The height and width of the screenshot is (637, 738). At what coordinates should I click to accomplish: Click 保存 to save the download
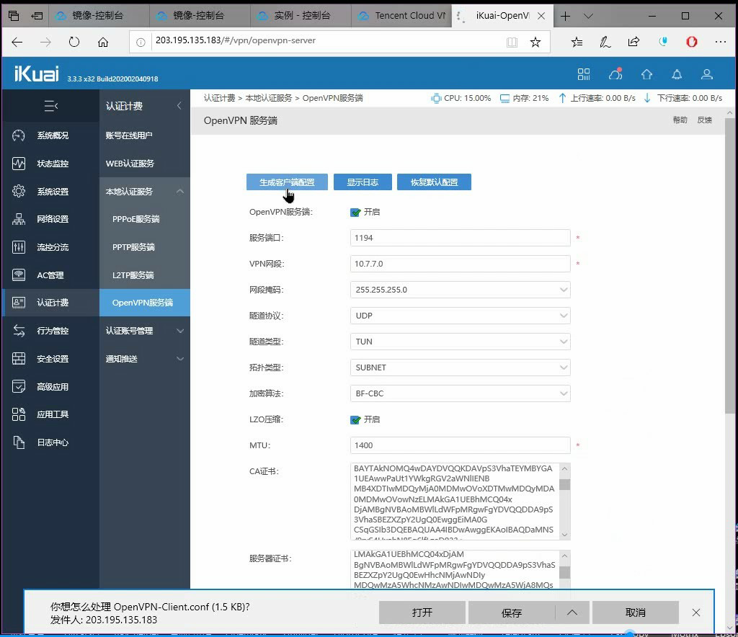pos(511,612)
